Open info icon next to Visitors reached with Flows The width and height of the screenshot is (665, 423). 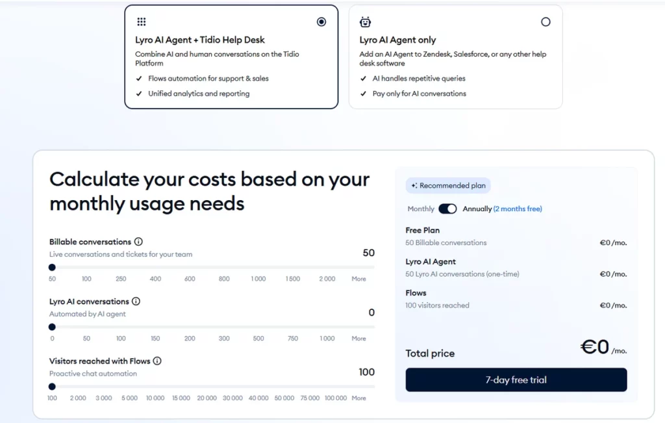(x=157, y=361)
